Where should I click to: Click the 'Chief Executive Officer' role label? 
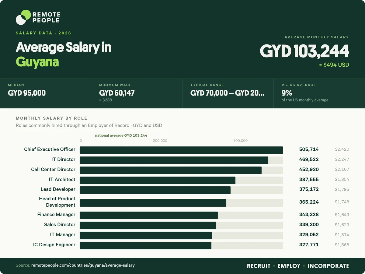(x=50, y=149)
